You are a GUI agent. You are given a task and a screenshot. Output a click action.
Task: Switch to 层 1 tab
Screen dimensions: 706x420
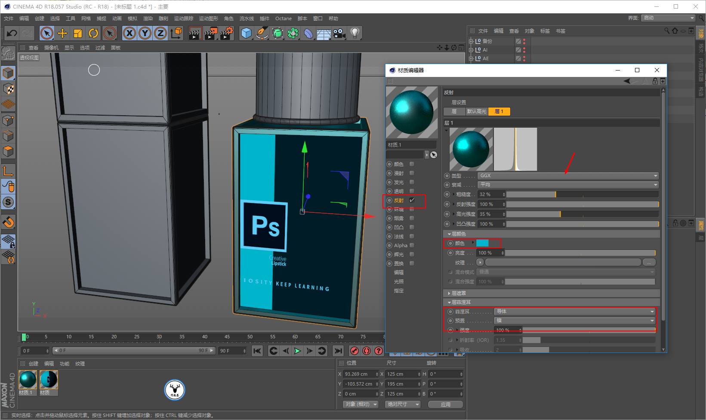[499, 111]
